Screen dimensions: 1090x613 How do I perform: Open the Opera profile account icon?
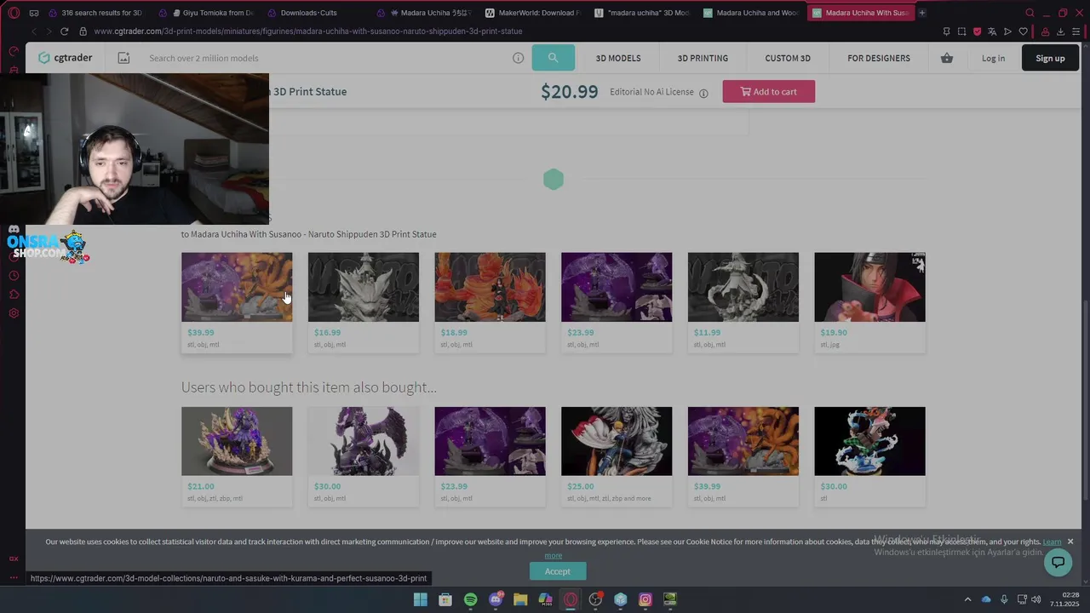pos(1045,32)
